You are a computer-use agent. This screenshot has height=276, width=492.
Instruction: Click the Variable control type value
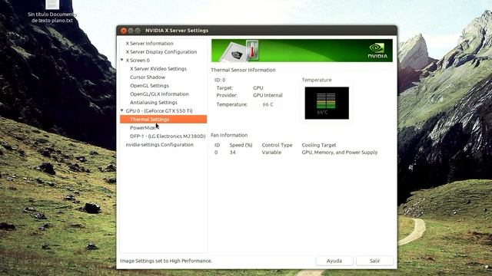[271, 153]
